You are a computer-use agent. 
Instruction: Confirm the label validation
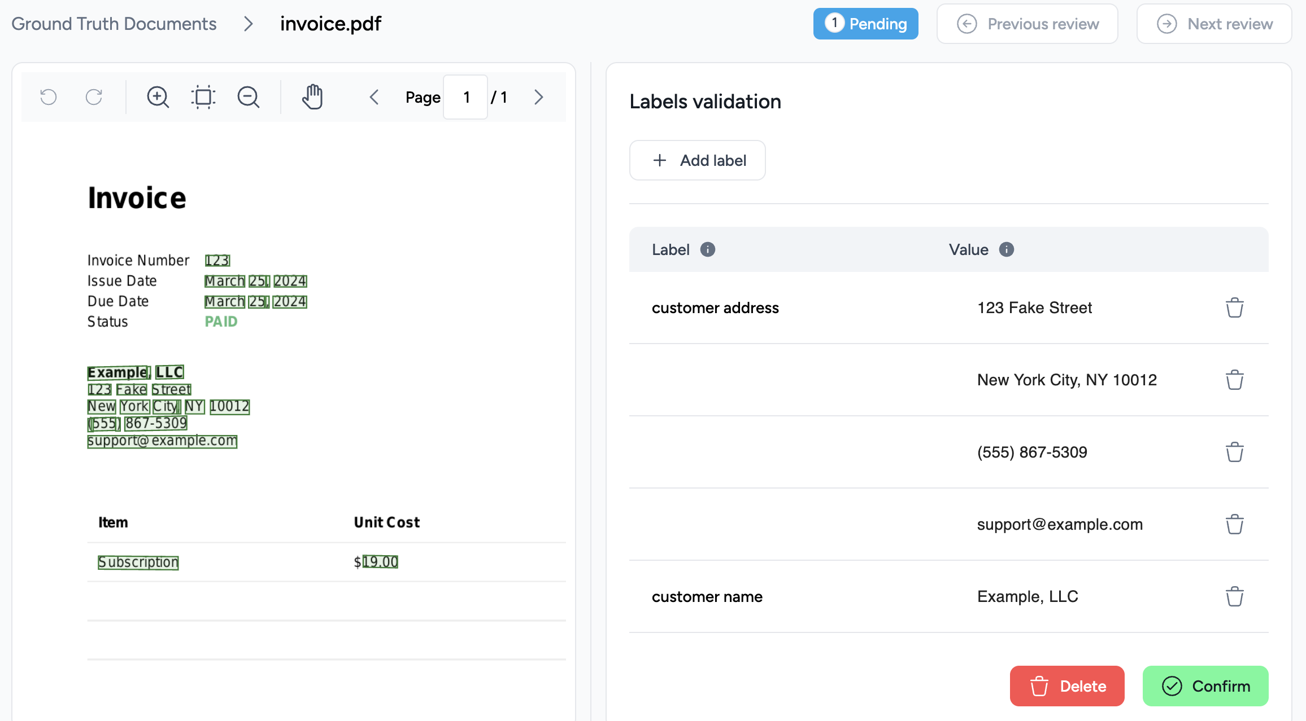tap(1205, 686)
